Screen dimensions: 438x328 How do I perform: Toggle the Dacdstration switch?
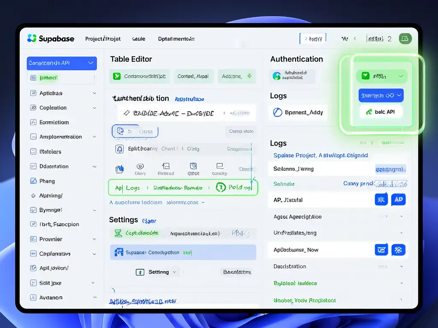(x=383, y=266)
